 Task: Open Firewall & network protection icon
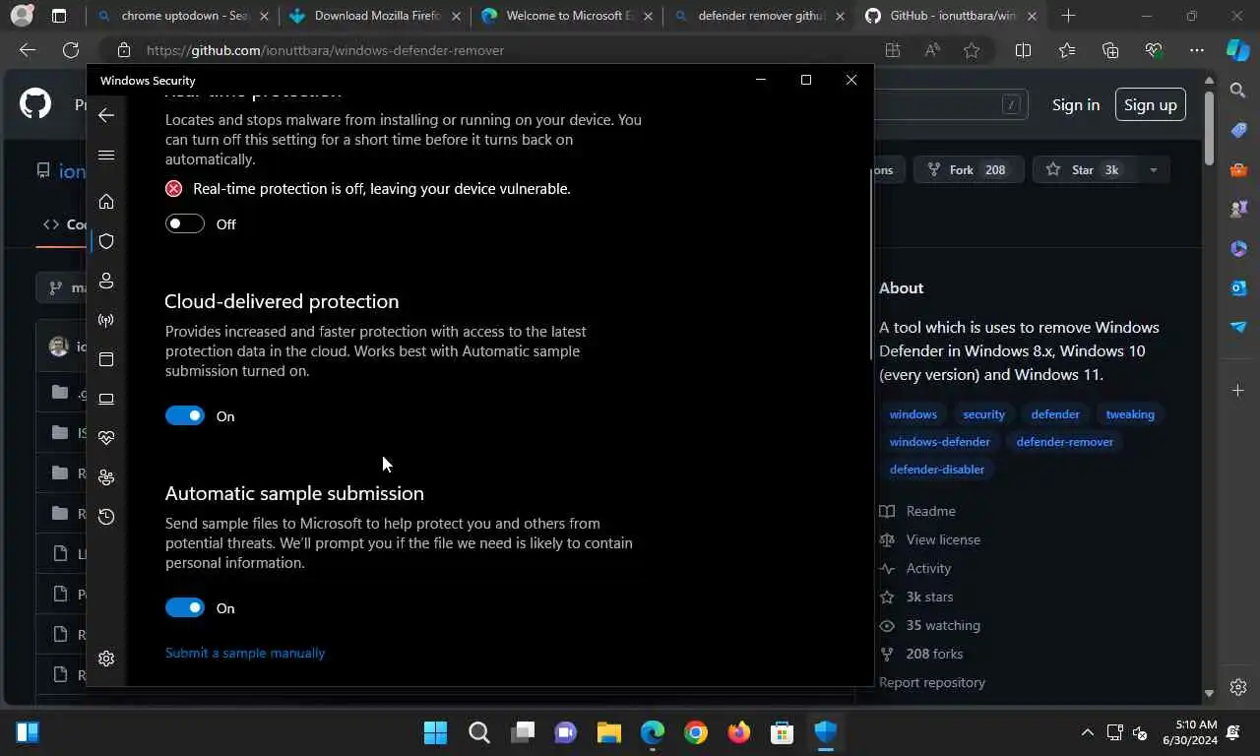pos(106,320)
